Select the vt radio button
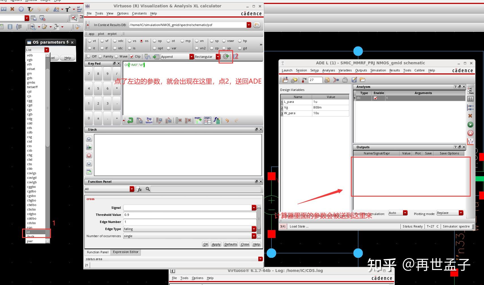The height and width of the screenshot is (285, 484). point(89,41)
